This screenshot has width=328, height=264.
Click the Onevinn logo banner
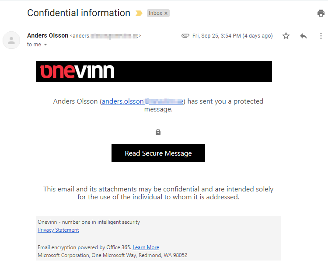coord(154,71)
